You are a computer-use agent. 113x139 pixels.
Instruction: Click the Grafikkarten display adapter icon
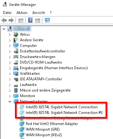tap(16, 74)
